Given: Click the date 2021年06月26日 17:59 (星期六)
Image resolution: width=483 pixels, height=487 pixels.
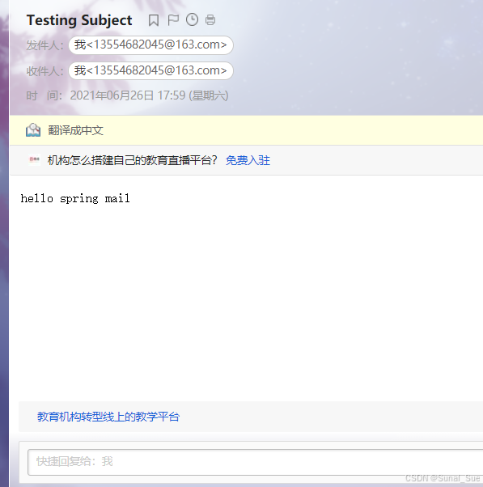Looking at the screenshot, I should click(149, 95).
